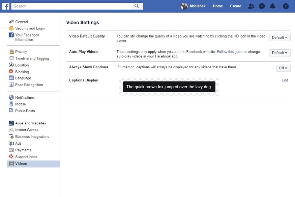Open the Notifications bell icon

272,6
